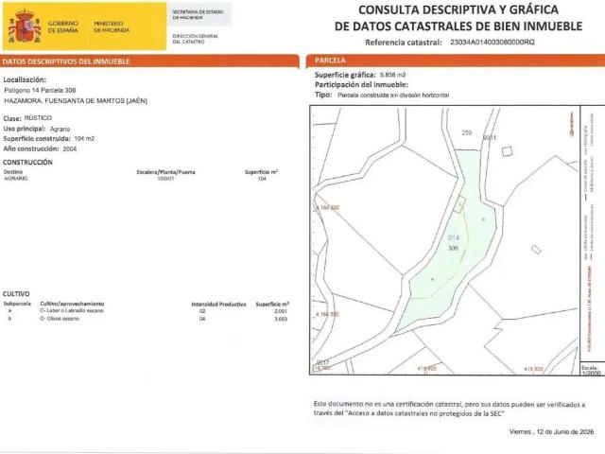Image resolution: width=605 pixels, height=454 pixels.
Task: Select the text "Polígono 14 Parcela 306"
Action: (x=40, y=91)
